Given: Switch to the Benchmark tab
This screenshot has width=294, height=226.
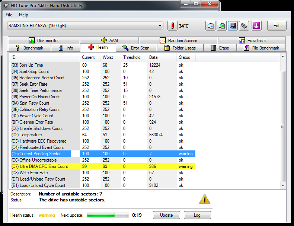Looking at the screenshot, I should [x=29, y=48].
